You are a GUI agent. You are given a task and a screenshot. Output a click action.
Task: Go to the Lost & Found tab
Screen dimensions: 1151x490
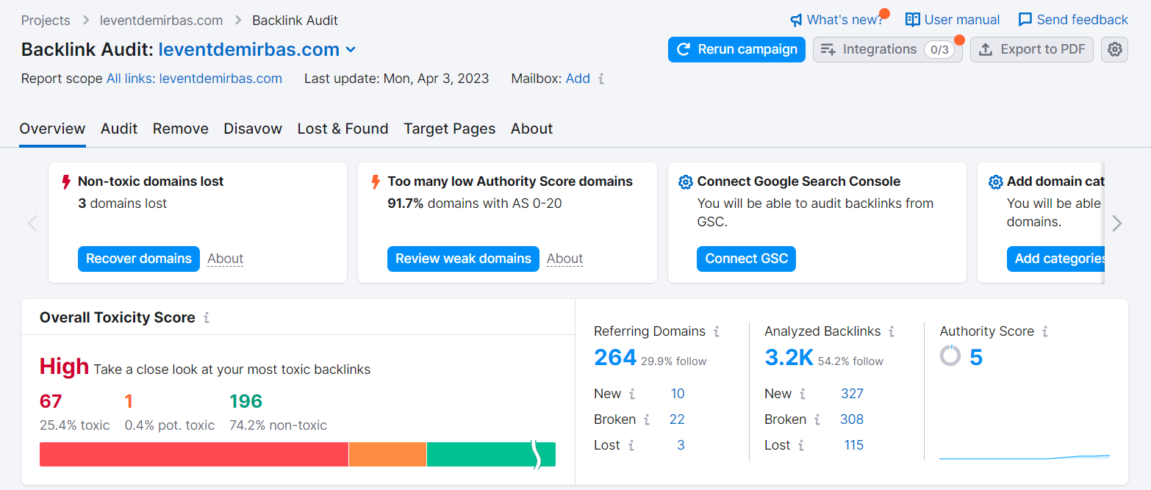click(x=343, y=129)
